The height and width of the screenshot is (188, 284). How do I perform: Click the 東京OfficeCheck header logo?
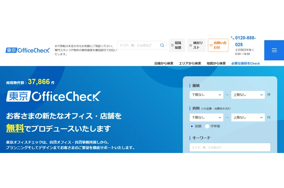[x=28, y=50]
